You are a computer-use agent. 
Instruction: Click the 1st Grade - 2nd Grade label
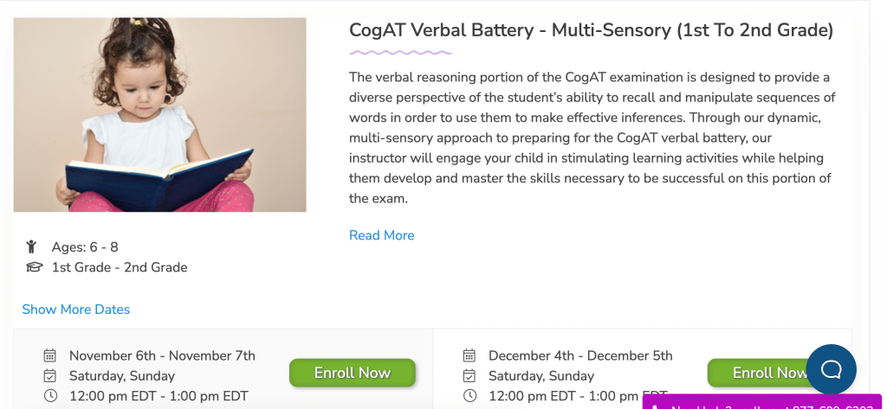pyautogui.click(x=120, y=267)
